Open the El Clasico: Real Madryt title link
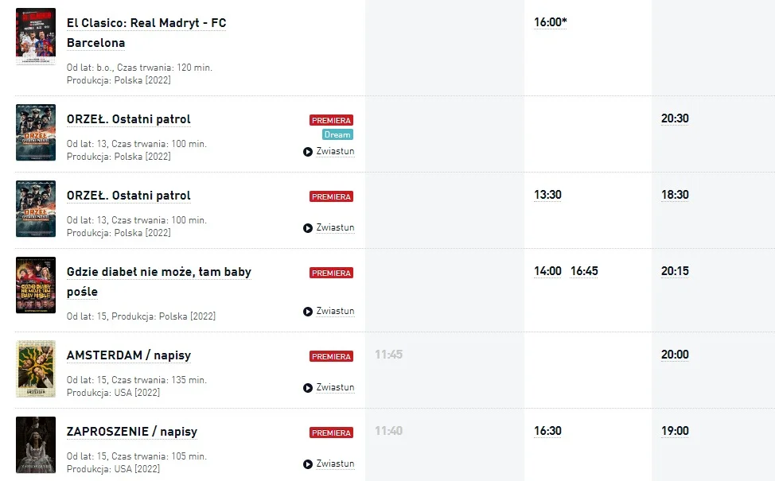Viewport: 775px width, 481px height. 146,33
